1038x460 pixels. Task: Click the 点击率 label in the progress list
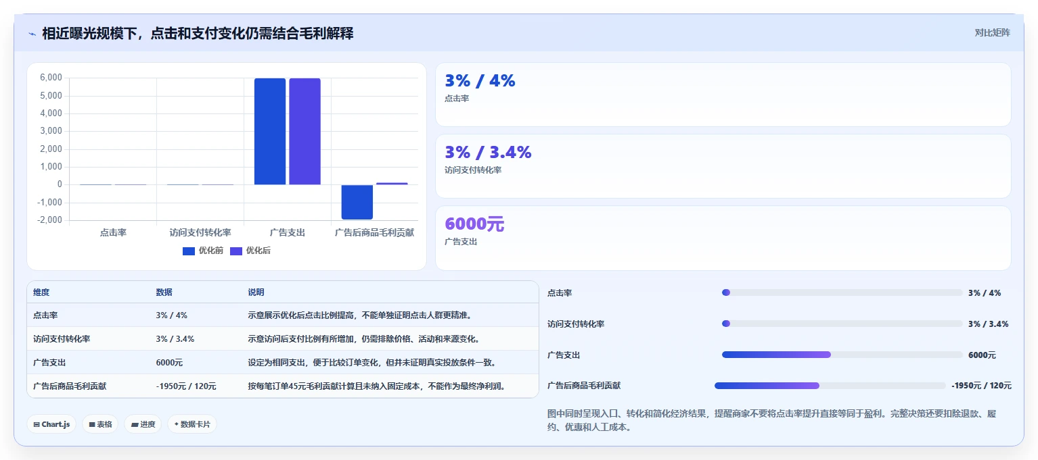pos(560,293)
